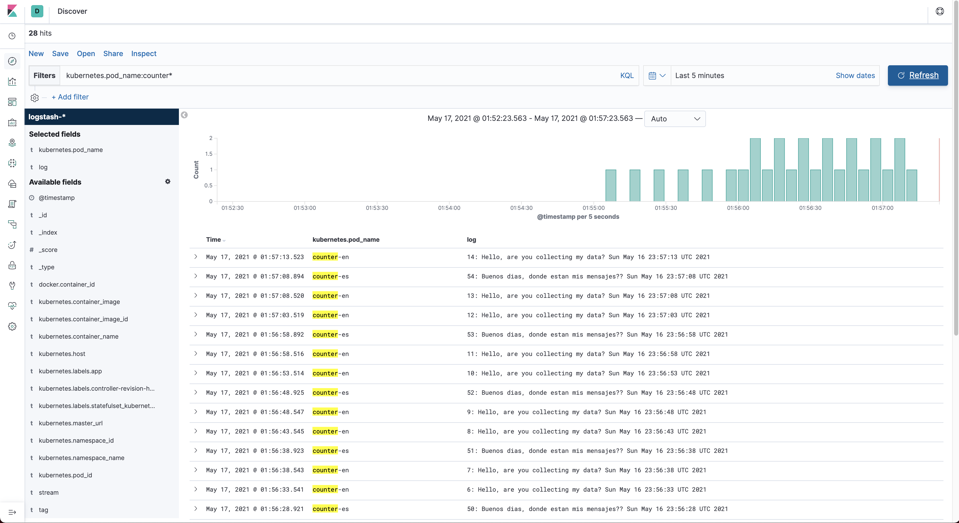
Task: Click Save in the top menu
Action: coord(60,54)
